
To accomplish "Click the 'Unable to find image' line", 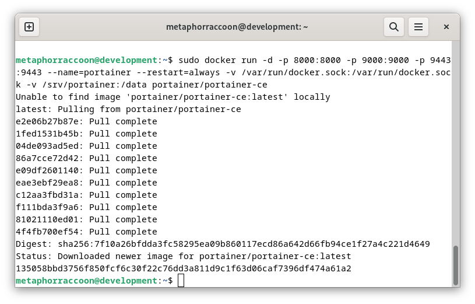I will (x=173, y=97).
